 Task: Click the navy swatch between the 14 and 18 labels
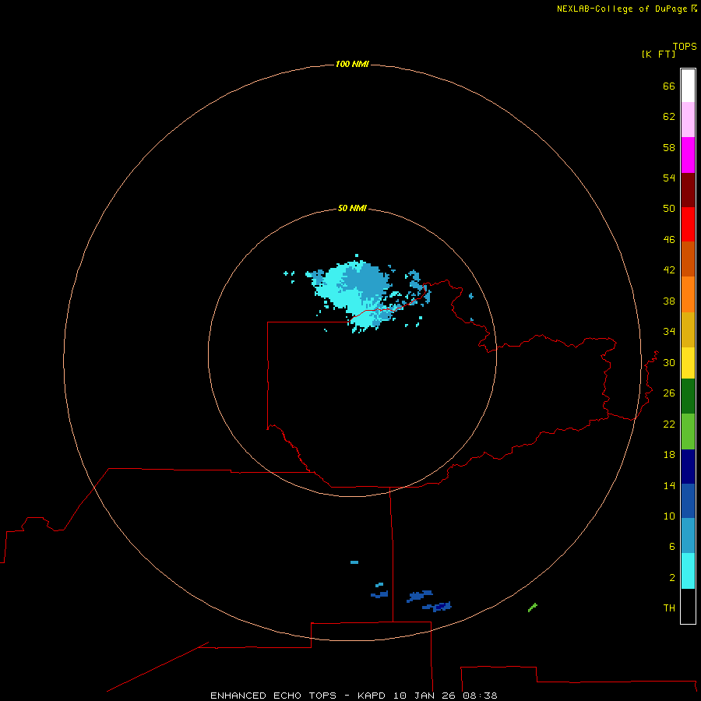(688, 467)
